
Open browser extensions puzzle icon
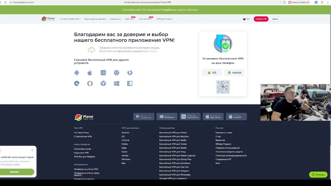322,2
